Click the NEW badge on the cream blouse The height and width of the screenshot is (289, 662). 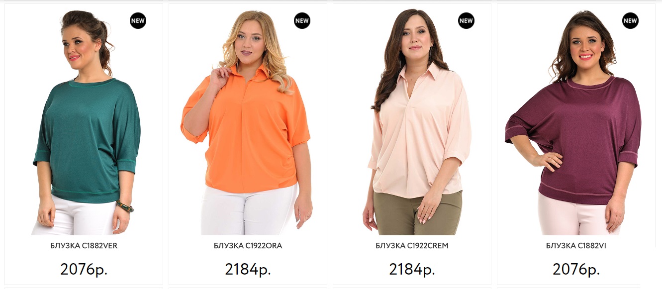click(466, 21)
